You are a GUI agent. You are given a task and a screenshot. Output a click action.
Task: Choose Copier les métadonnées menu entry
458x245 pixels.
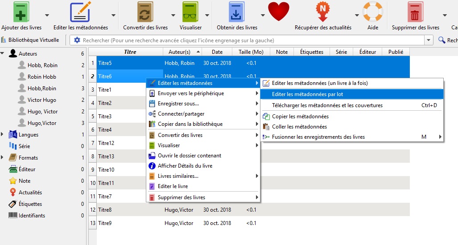pos(300,116)
